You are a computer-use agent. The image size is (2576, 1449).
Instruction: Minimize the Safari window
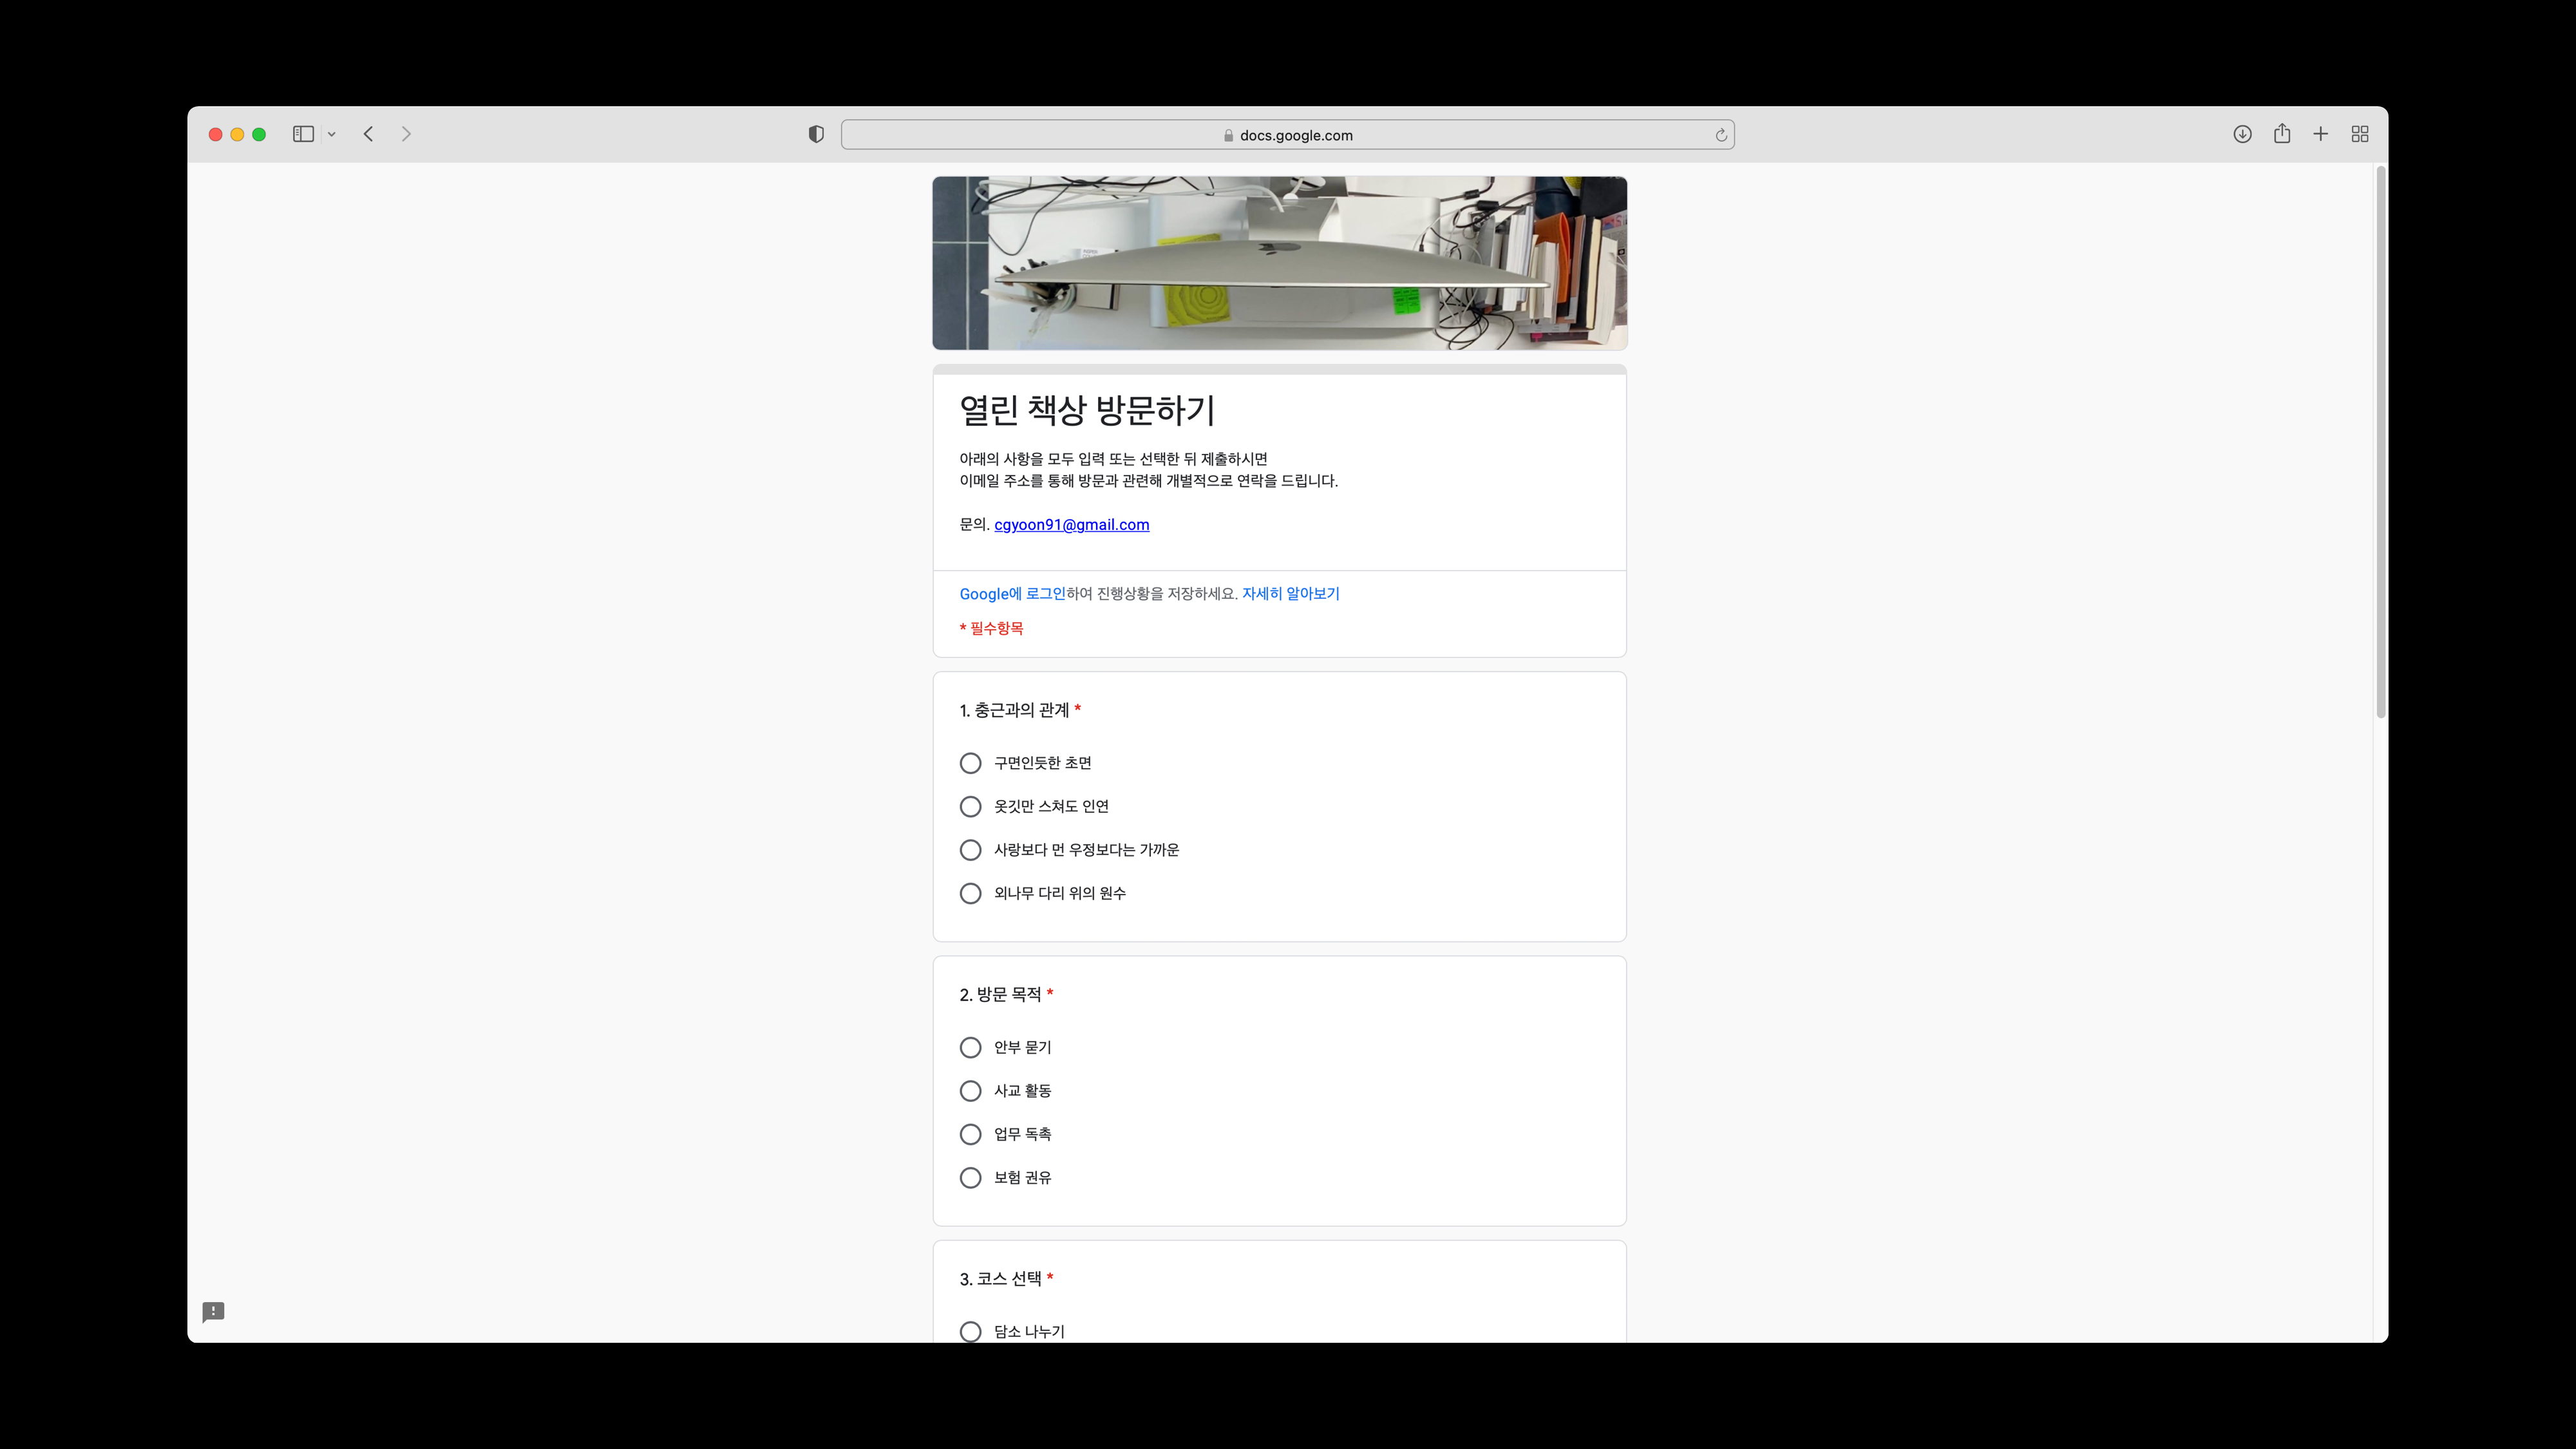(x=237, y=134)
